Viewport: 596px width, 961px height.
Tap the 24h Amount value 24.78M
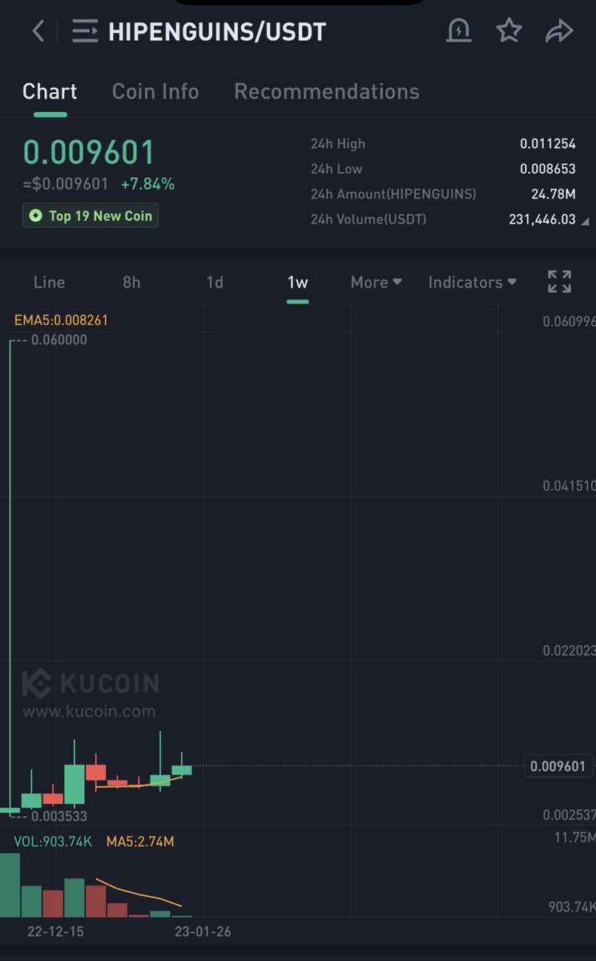(x=554, y=194)
